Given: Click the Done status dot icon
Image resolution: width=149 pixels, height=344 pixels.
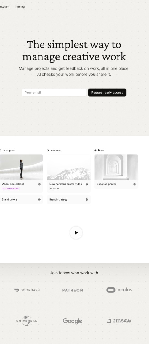Looking at the screenshot, I should 95,150.
